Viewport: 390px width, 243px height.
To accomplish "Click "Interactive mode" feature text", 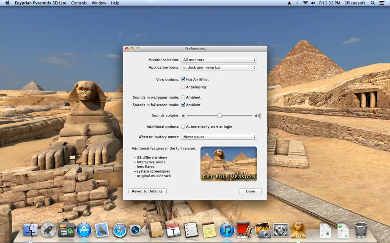I will click(151, 162).
